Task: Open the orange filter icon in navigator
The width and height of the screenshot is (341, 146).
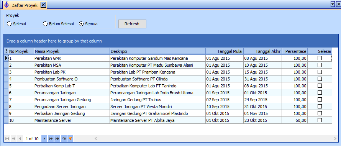Action: coord(70,138)
